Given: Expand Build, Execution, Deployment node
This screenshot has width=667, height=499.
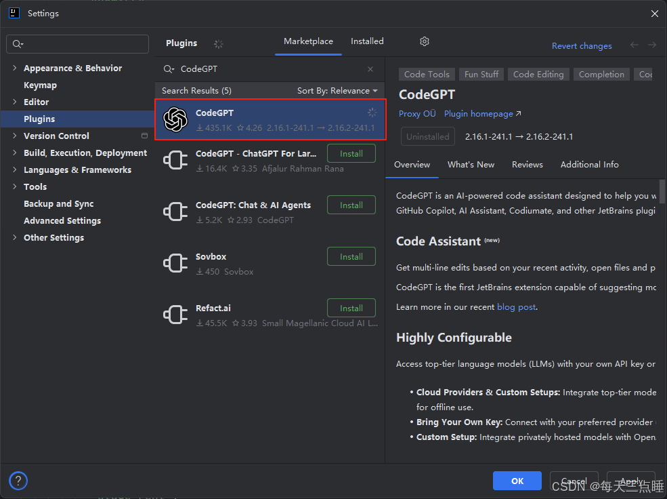Looking at the screenshot, I should pyautogui.click(x=14, y=153).
